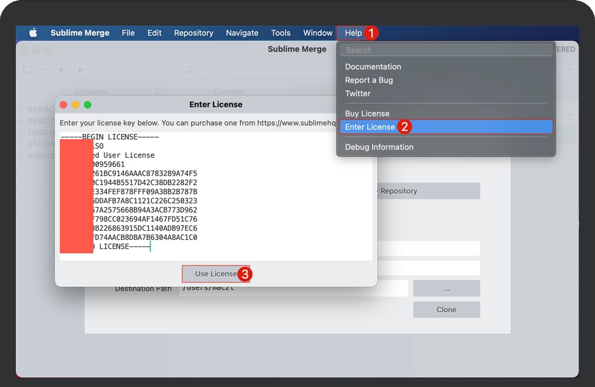
Task: Expand the BRANCHES sidebar section
Action: pos(21,109)
